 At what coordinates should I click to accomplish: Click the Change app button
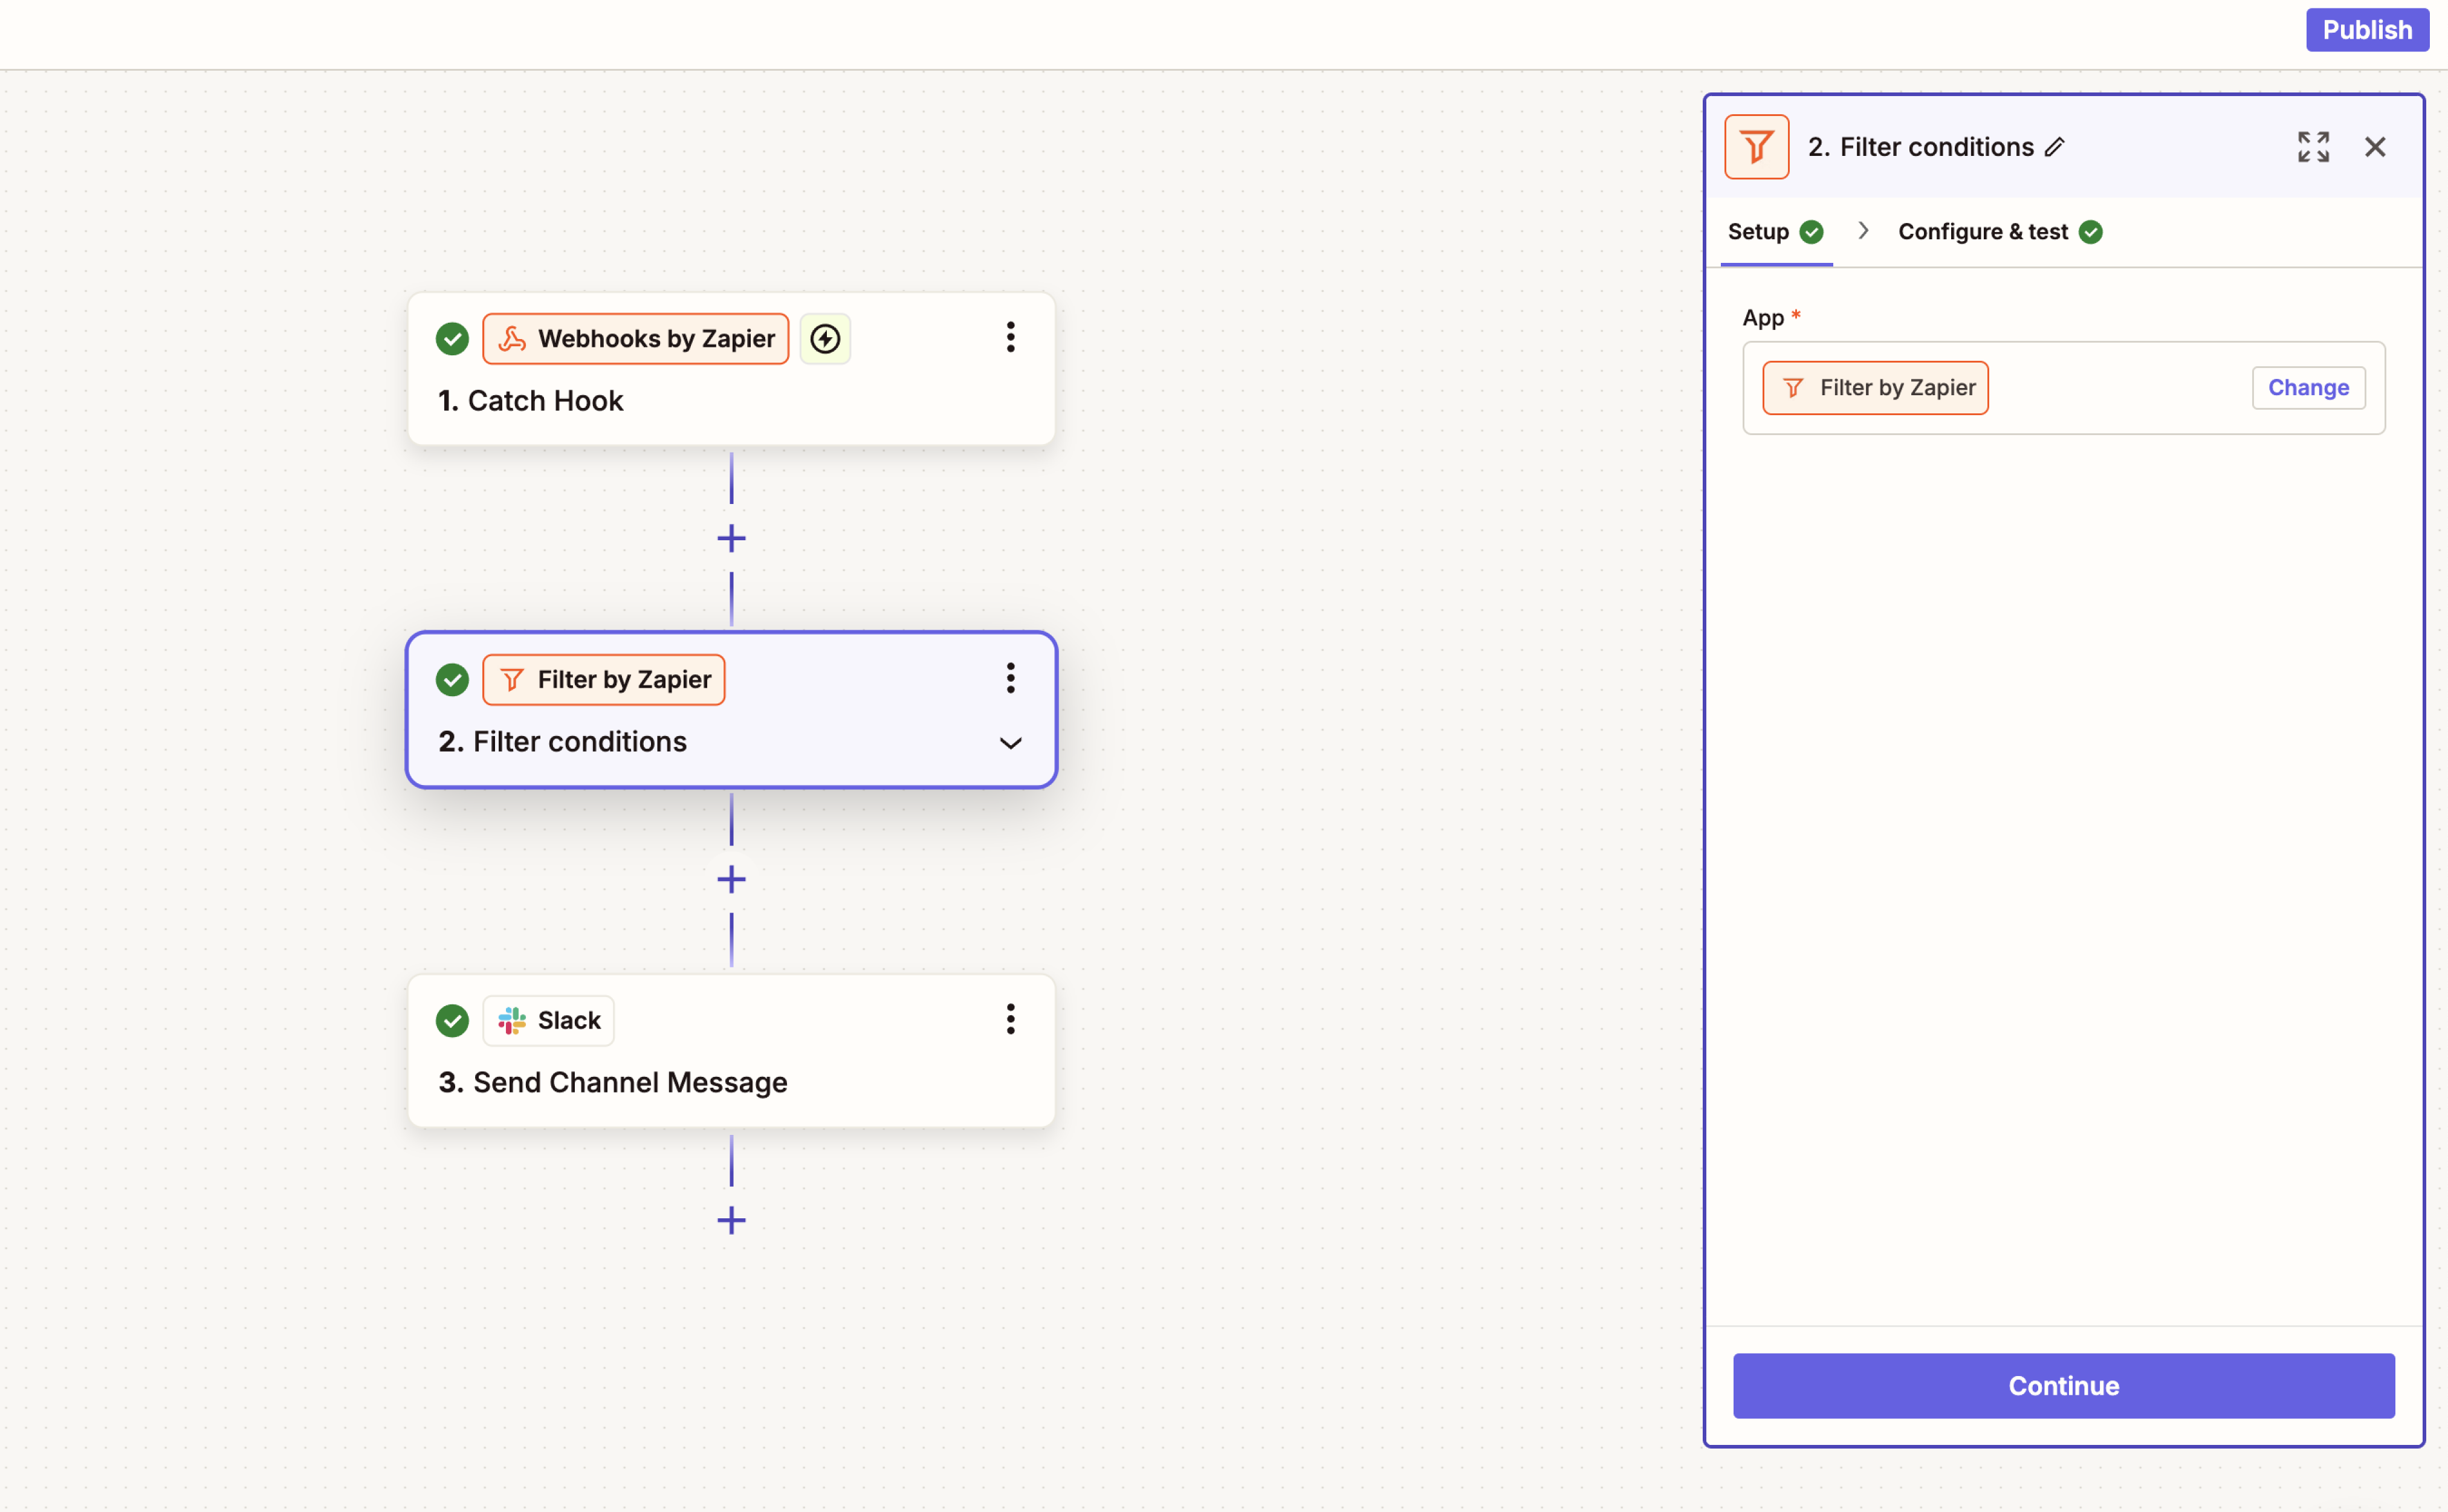(2307, 388)
